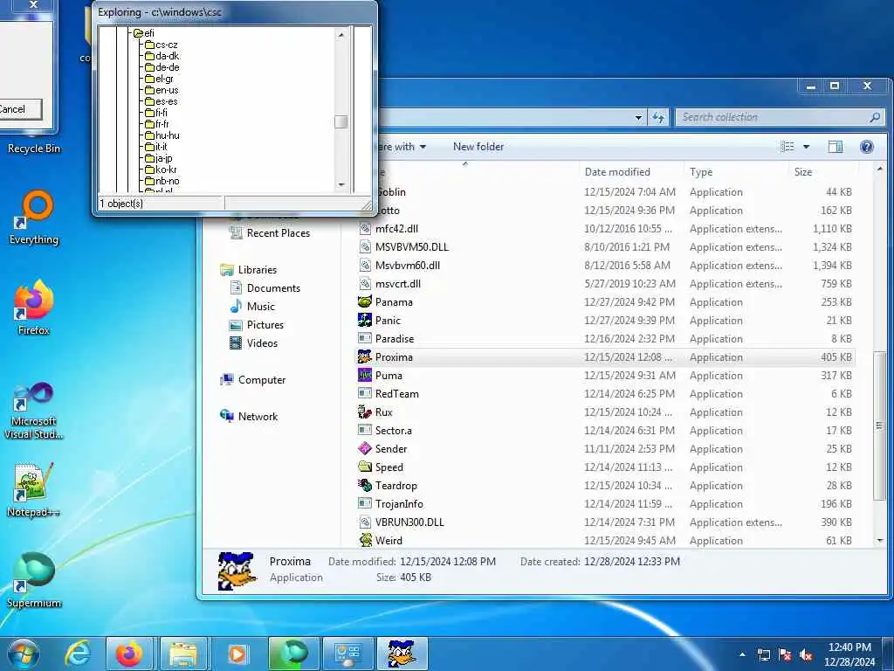The image size is (894, 671).
Task: Collapse the efi folder in tree
Action: point(139,34)
